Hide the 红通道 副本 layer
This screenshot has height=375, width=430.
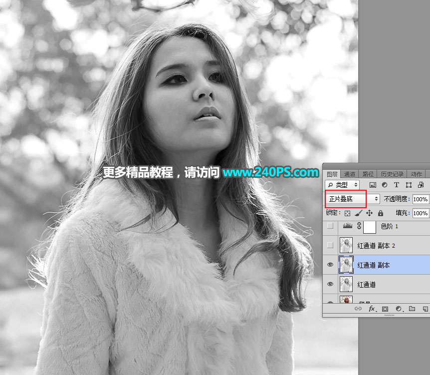[x=330, y=265]
